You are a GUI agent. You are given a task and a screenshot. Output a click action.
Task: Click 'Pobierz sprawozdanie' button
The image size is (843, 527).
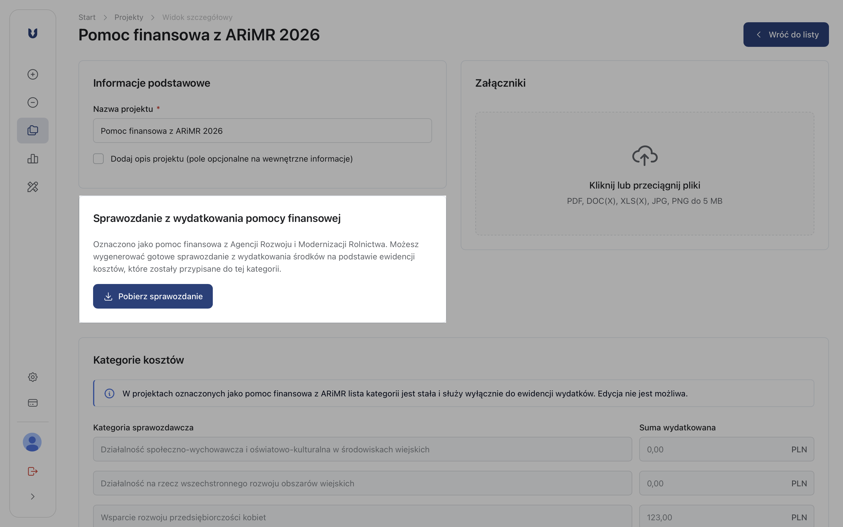(x=153, y=296)
